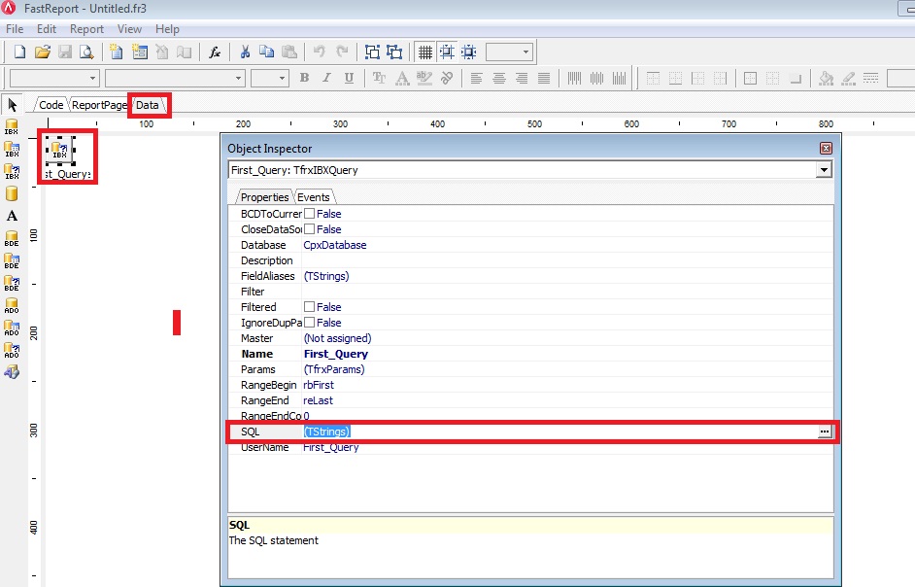Toggle the Show Grid toolbar button
This screenshot has height=587, width=915.
(424, 52)
